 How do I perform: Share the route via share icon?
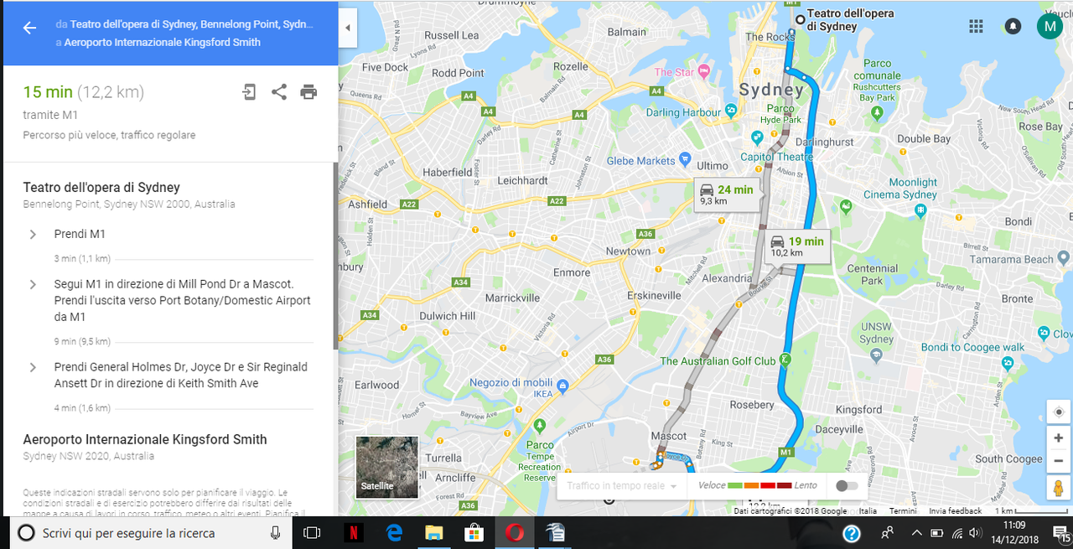click(x=279, y=92)
